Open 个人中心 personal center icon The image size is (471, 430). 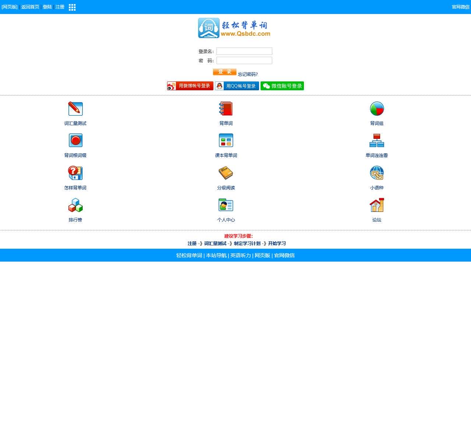[226, 205]
